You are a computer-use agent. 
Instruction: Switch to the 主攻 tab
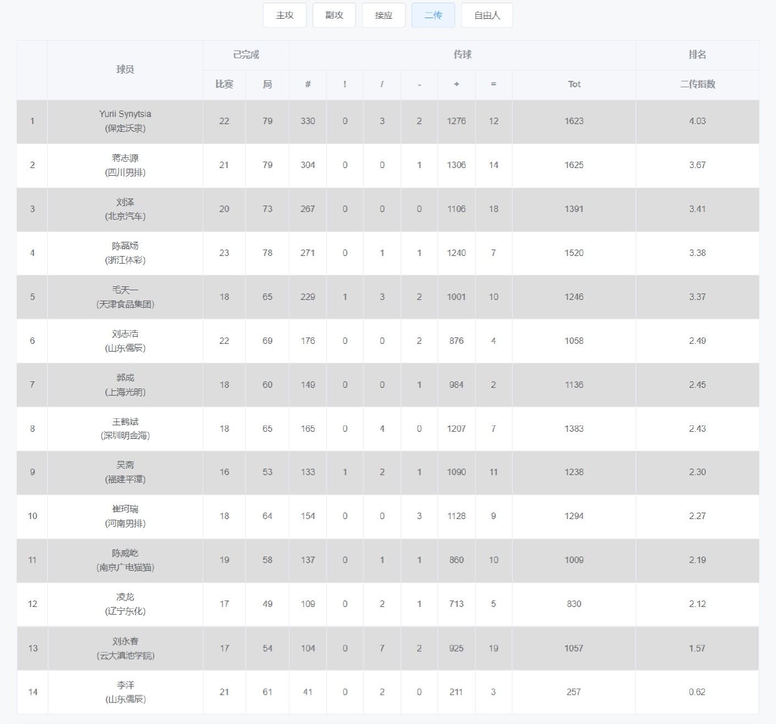point(285,16)
